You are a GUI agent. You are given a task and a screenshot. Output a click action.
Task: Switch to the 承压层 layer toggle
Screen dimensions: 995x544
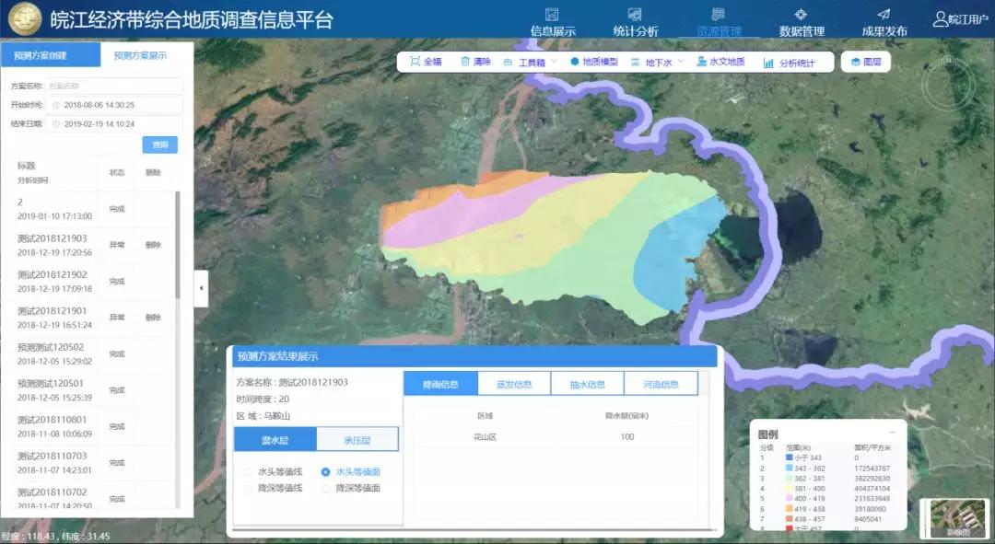click(359, 440)
